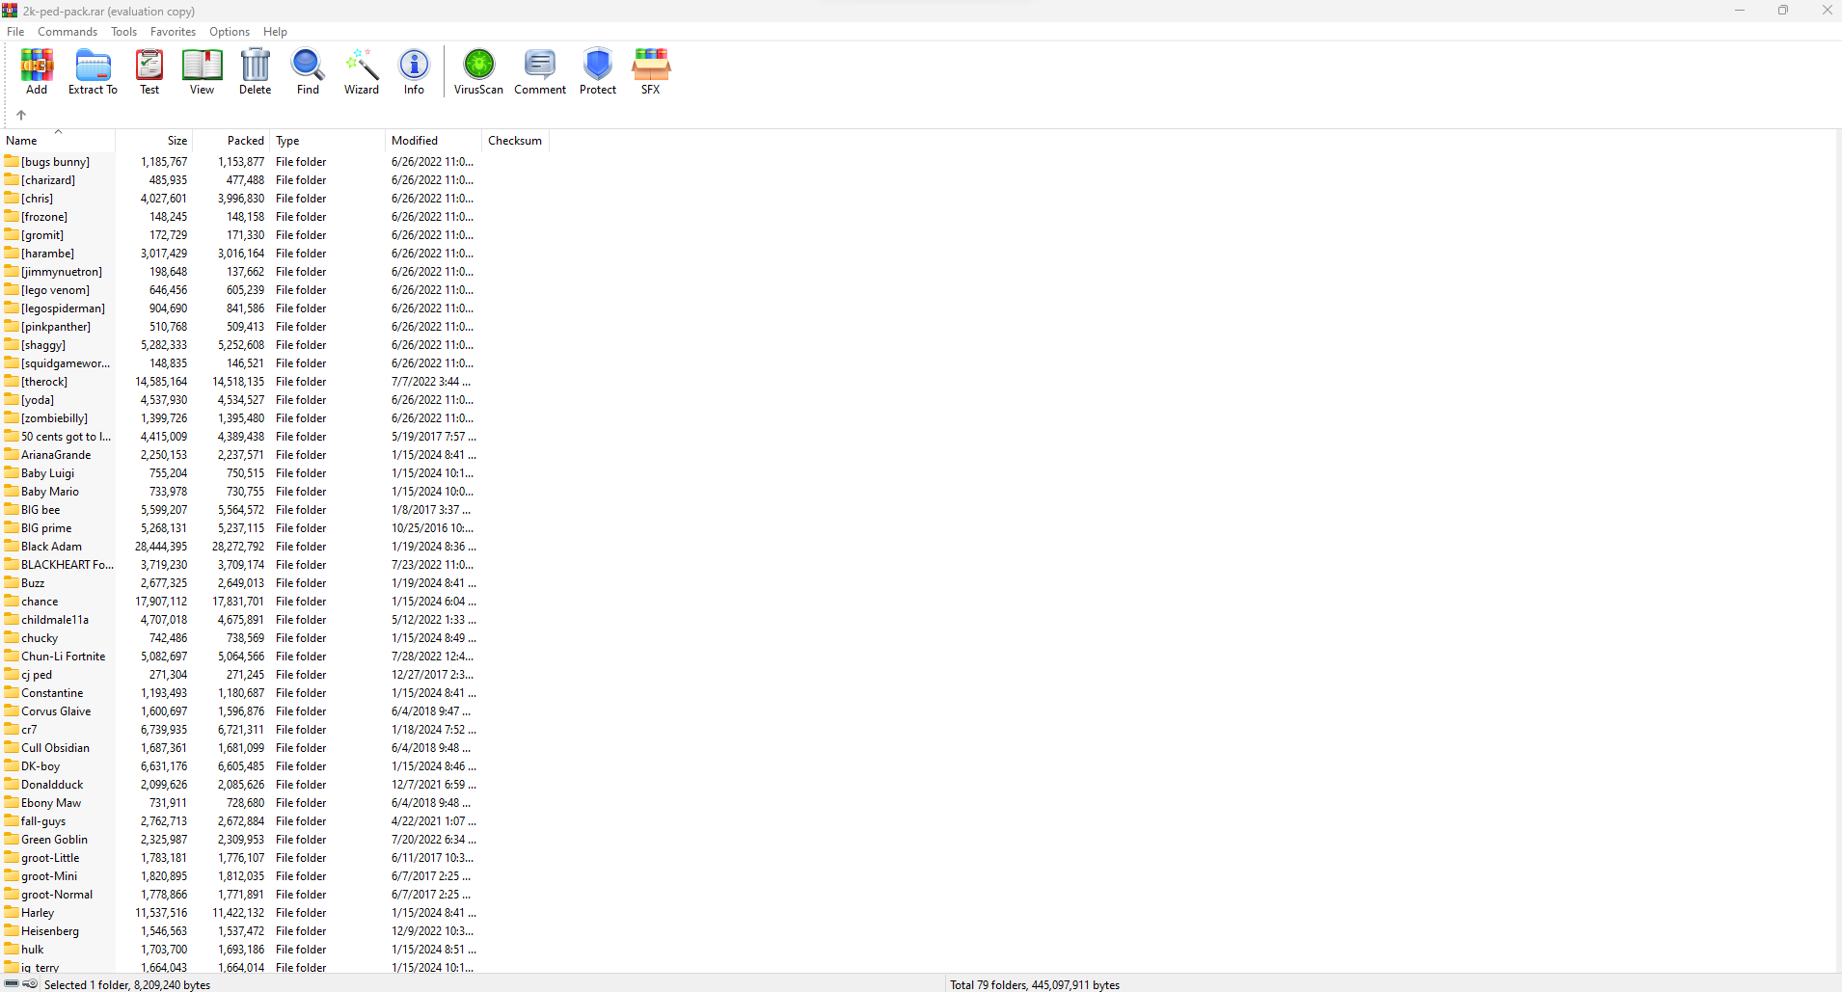Click the WinRAR title bar app icon

pos(10,11)
